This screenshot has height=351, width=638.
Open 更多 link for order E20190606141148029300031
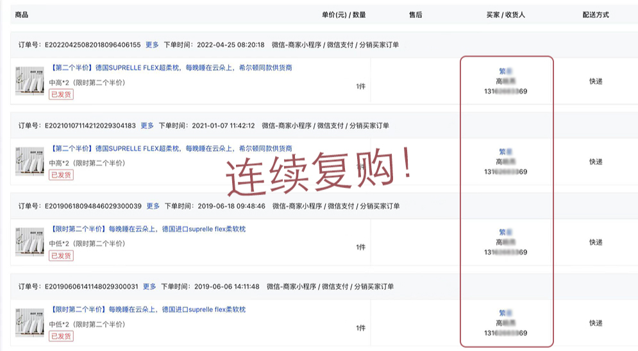(149, 287)
